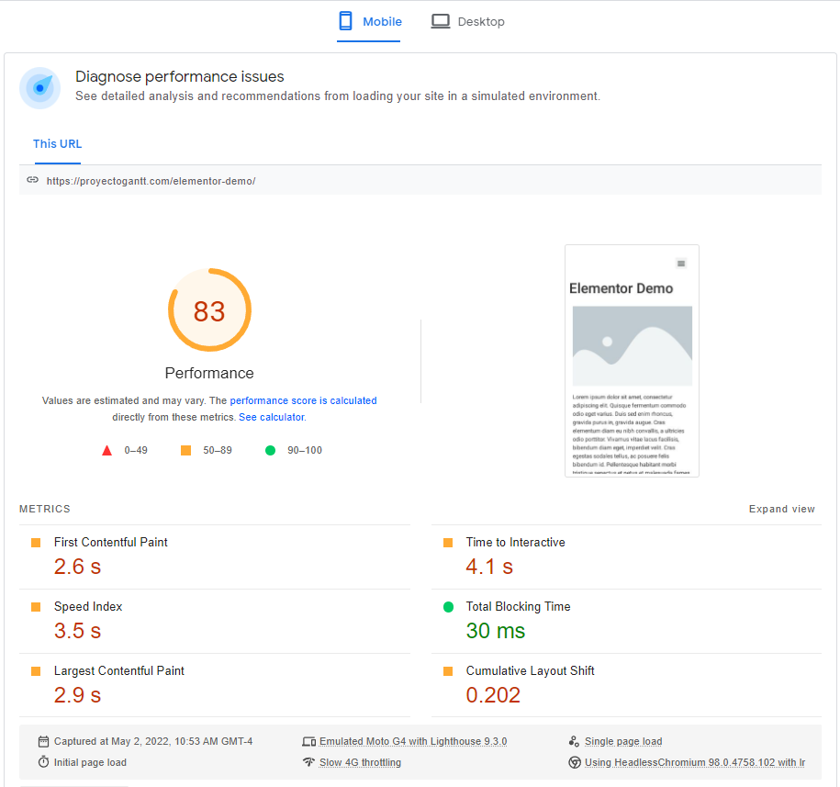Click the orange square toggle beside First Contentful Paint
This screenshot has height=787, width=840.
click(36, 543)
